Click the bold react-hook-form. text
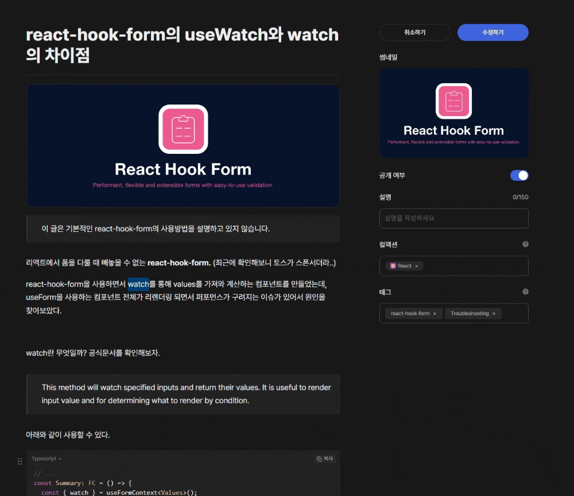This screenshot has height=496, width=574. pos(179,263)
